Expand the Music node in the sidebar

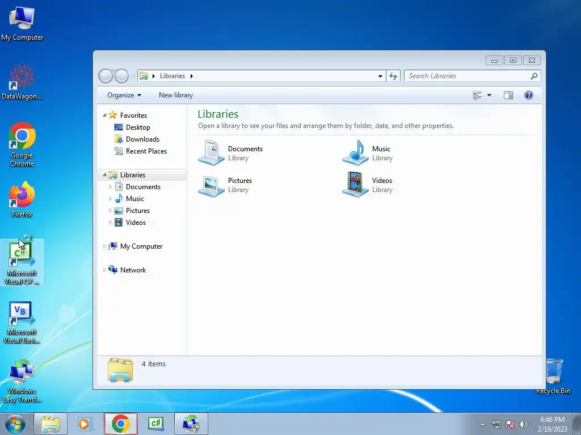point(110,199)
